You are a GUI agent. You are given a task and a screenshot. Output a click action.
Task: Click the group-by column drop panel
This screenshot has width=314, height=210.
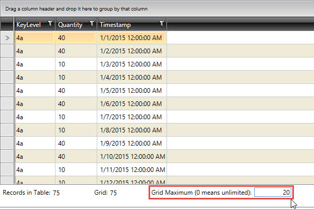158,9
